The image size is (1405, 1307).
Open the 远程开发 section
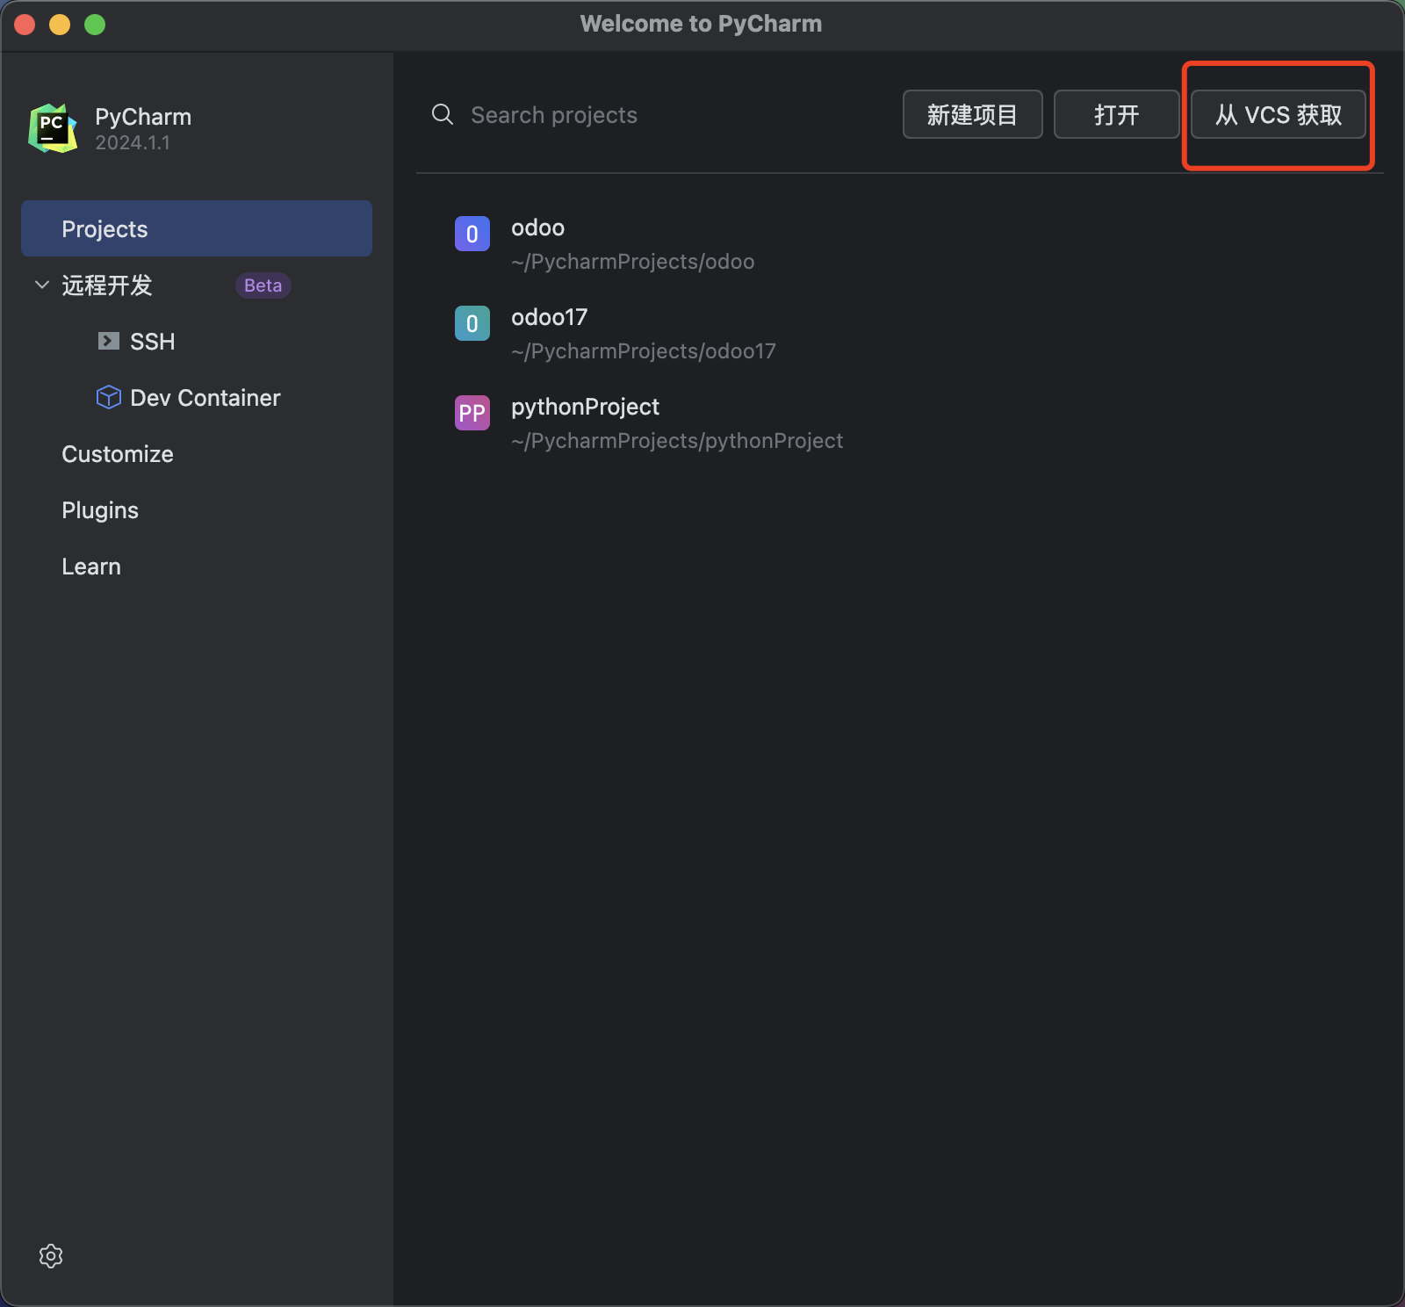(x=107, y=285)
